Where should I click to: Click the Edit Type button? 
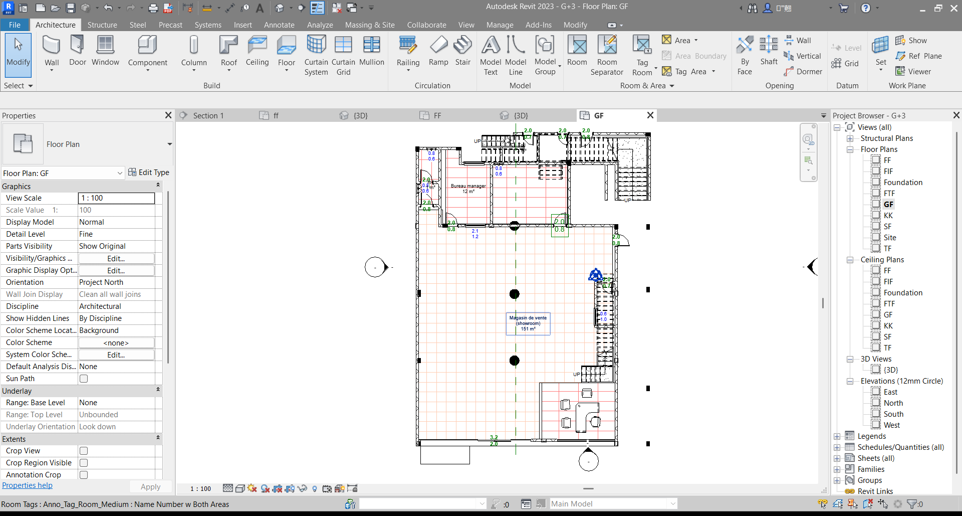pyautogui.click(x=149, y=172)
